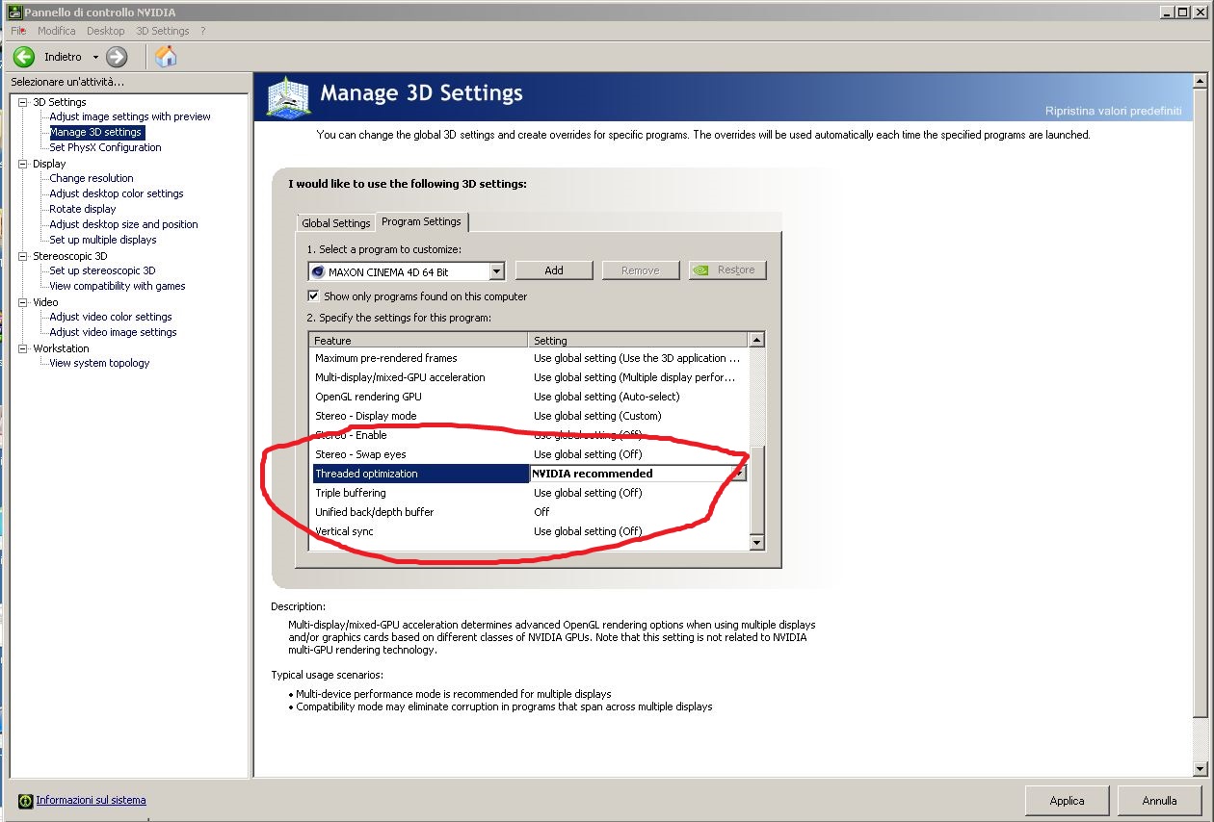Select the Triple buffering row
The height and width of the screenshot is (822, 1214).
click(x=529, y=493)
